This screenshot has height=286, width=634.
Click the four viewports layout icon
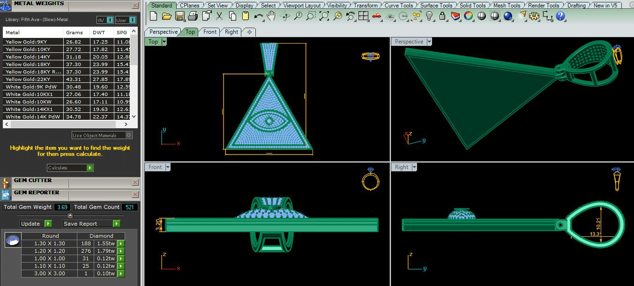(364, 16)
